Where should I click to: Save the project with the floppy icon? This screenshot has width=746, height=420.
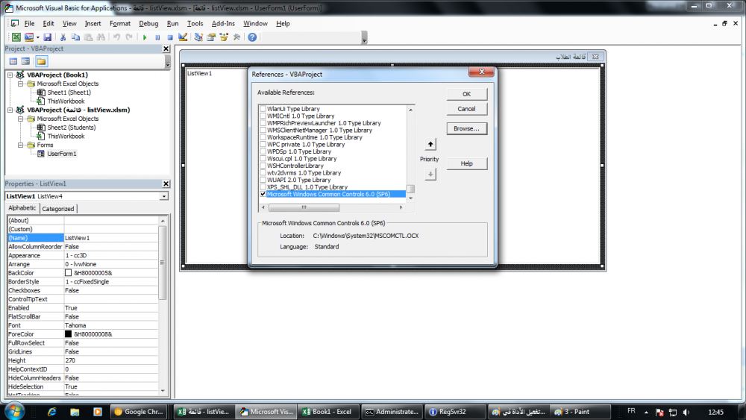pyautogui.click(x=48, y=37)
